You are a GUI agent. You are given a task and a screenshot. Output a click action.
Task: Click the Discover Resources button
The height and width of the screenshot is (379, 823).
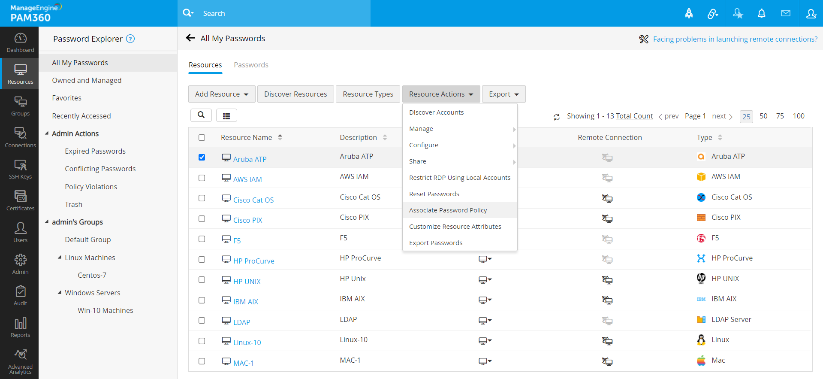click(295, 94)
